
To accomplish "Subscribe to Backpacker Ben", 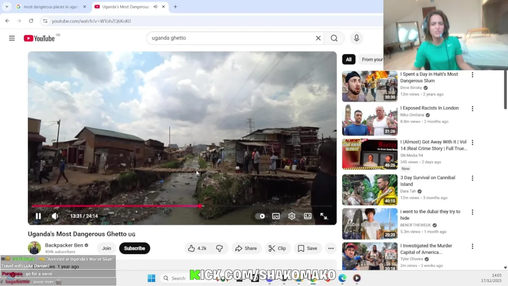I will (x=135, y=248).
